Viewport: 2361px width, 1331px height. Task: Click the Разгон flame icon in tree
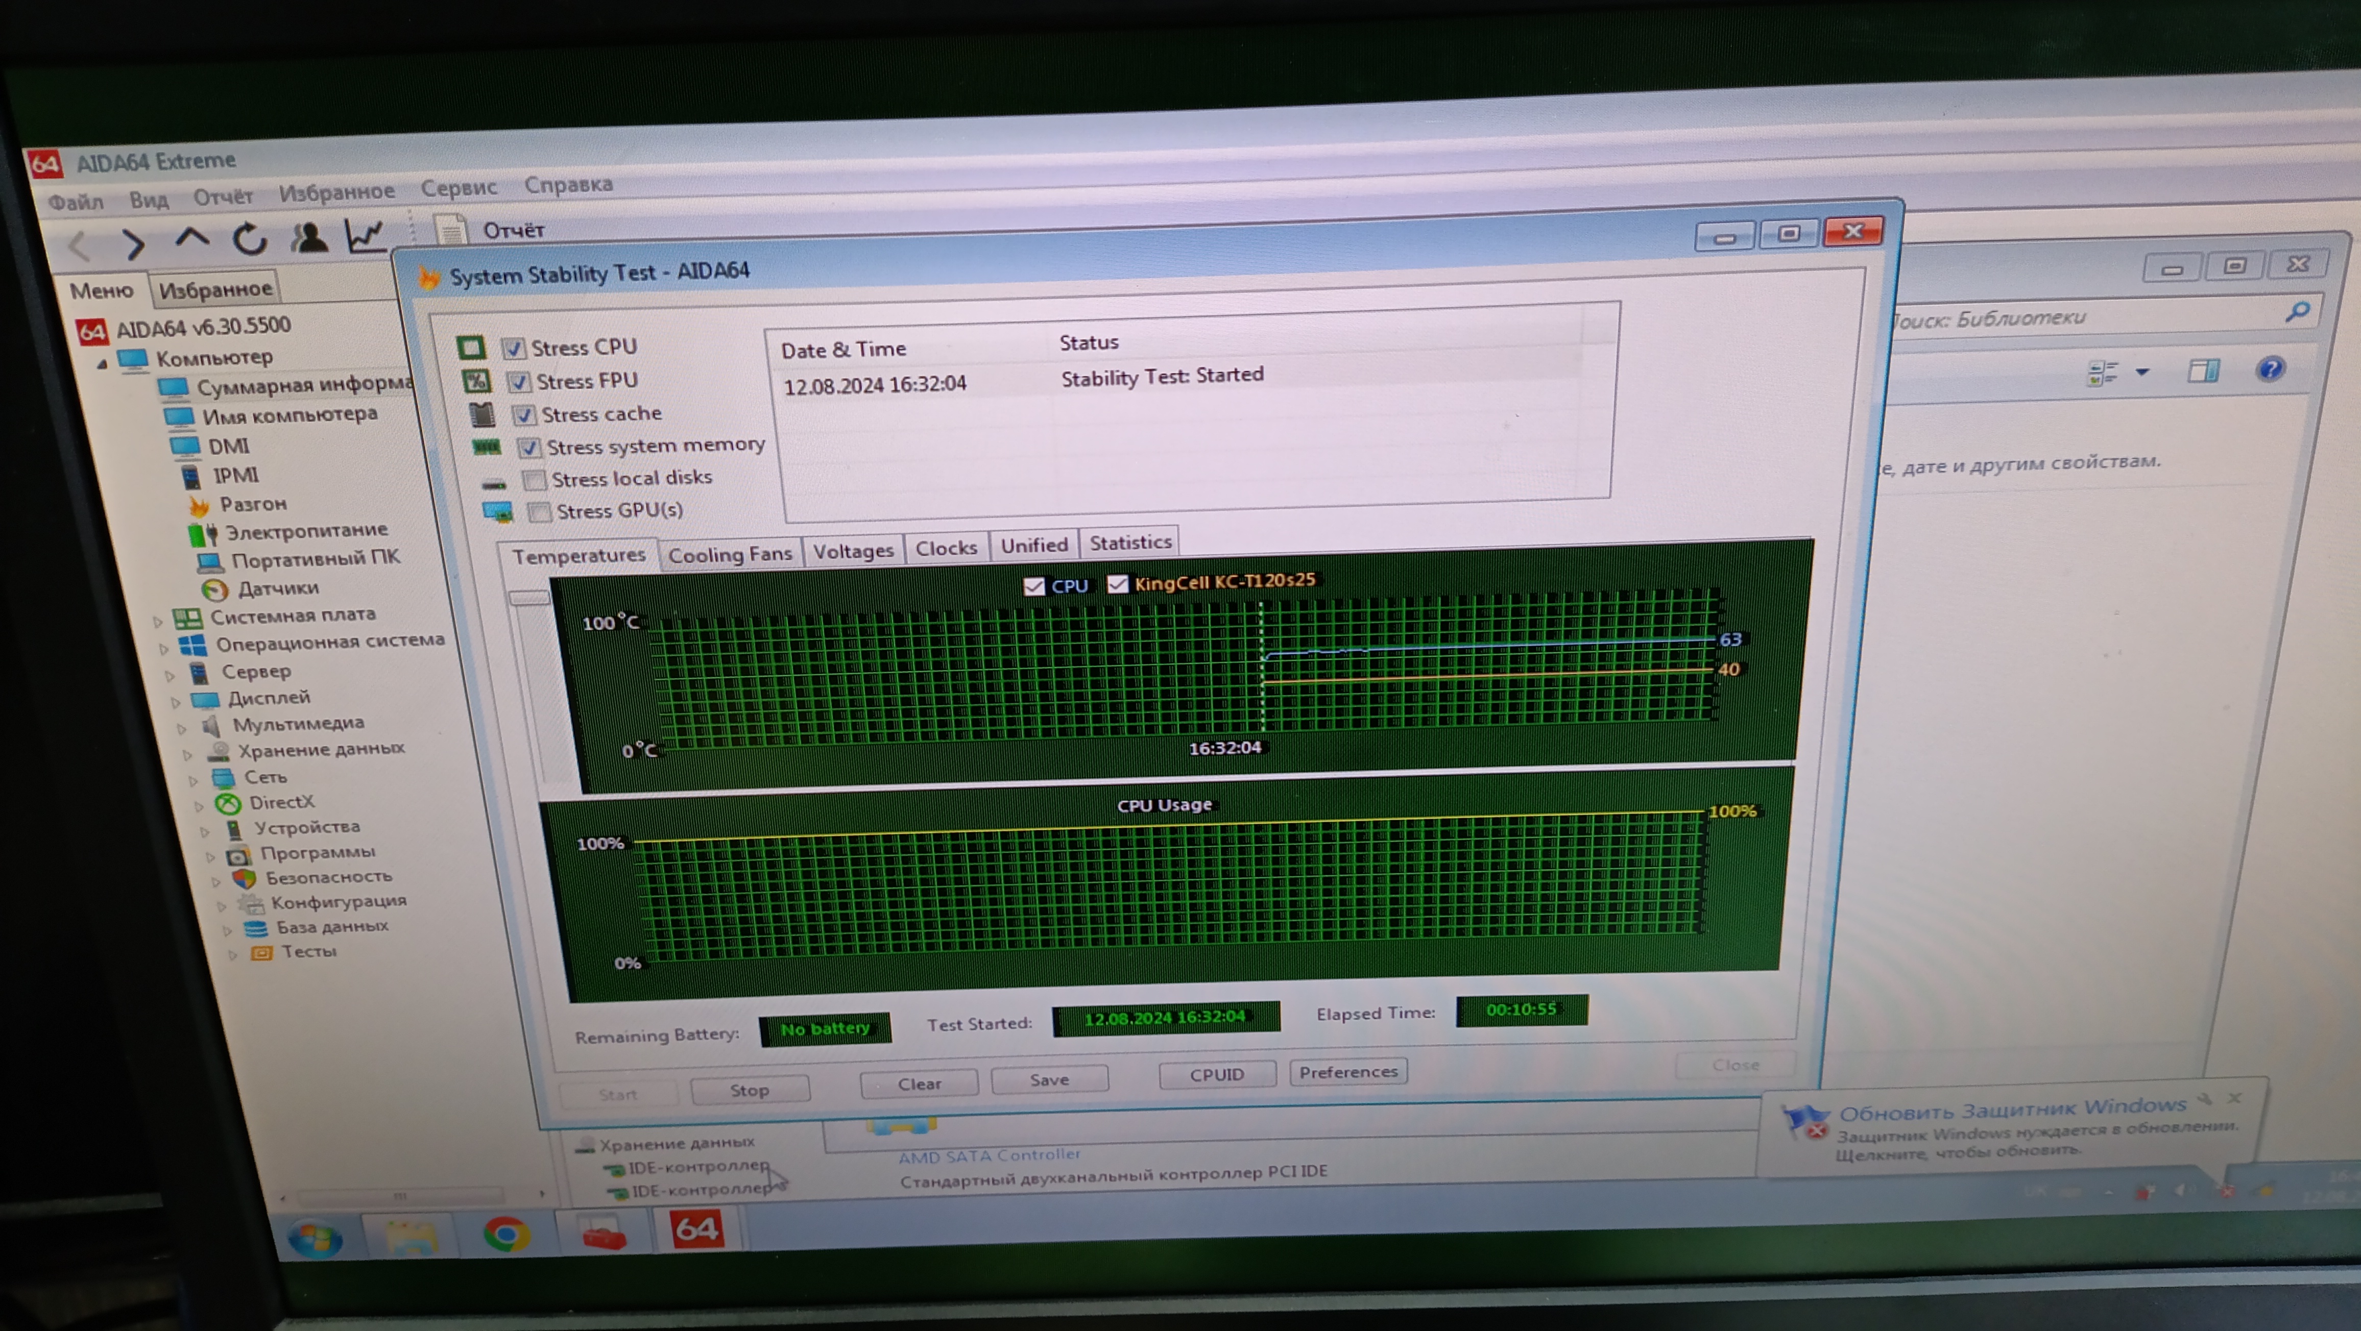tap(199, 506)
